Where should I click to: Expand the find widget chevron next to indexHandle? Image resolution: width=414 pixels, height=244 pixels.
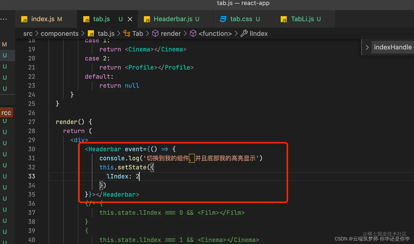pos(367,47)
